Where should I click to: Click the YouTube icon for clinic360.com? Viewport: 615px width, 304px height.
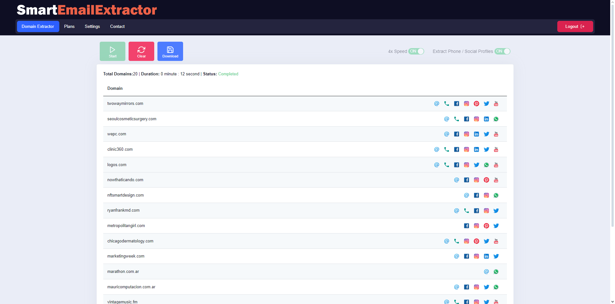pyautogui.click(x=496, y=149)
